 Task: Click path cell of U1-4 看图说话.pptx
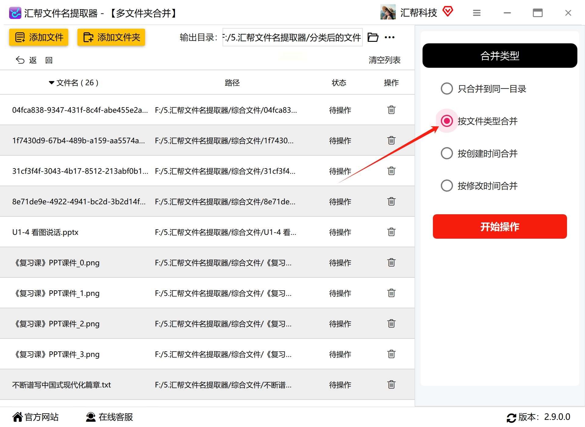[226, 232]
